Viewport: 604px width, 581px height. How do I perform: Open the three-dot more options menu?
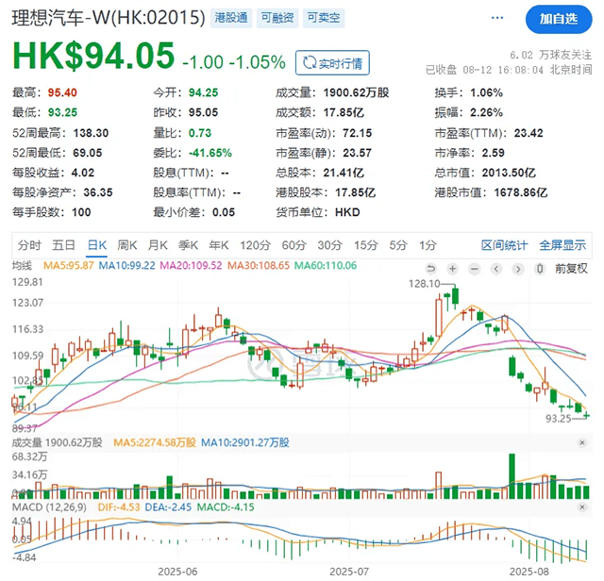click(x=497, y=18)
